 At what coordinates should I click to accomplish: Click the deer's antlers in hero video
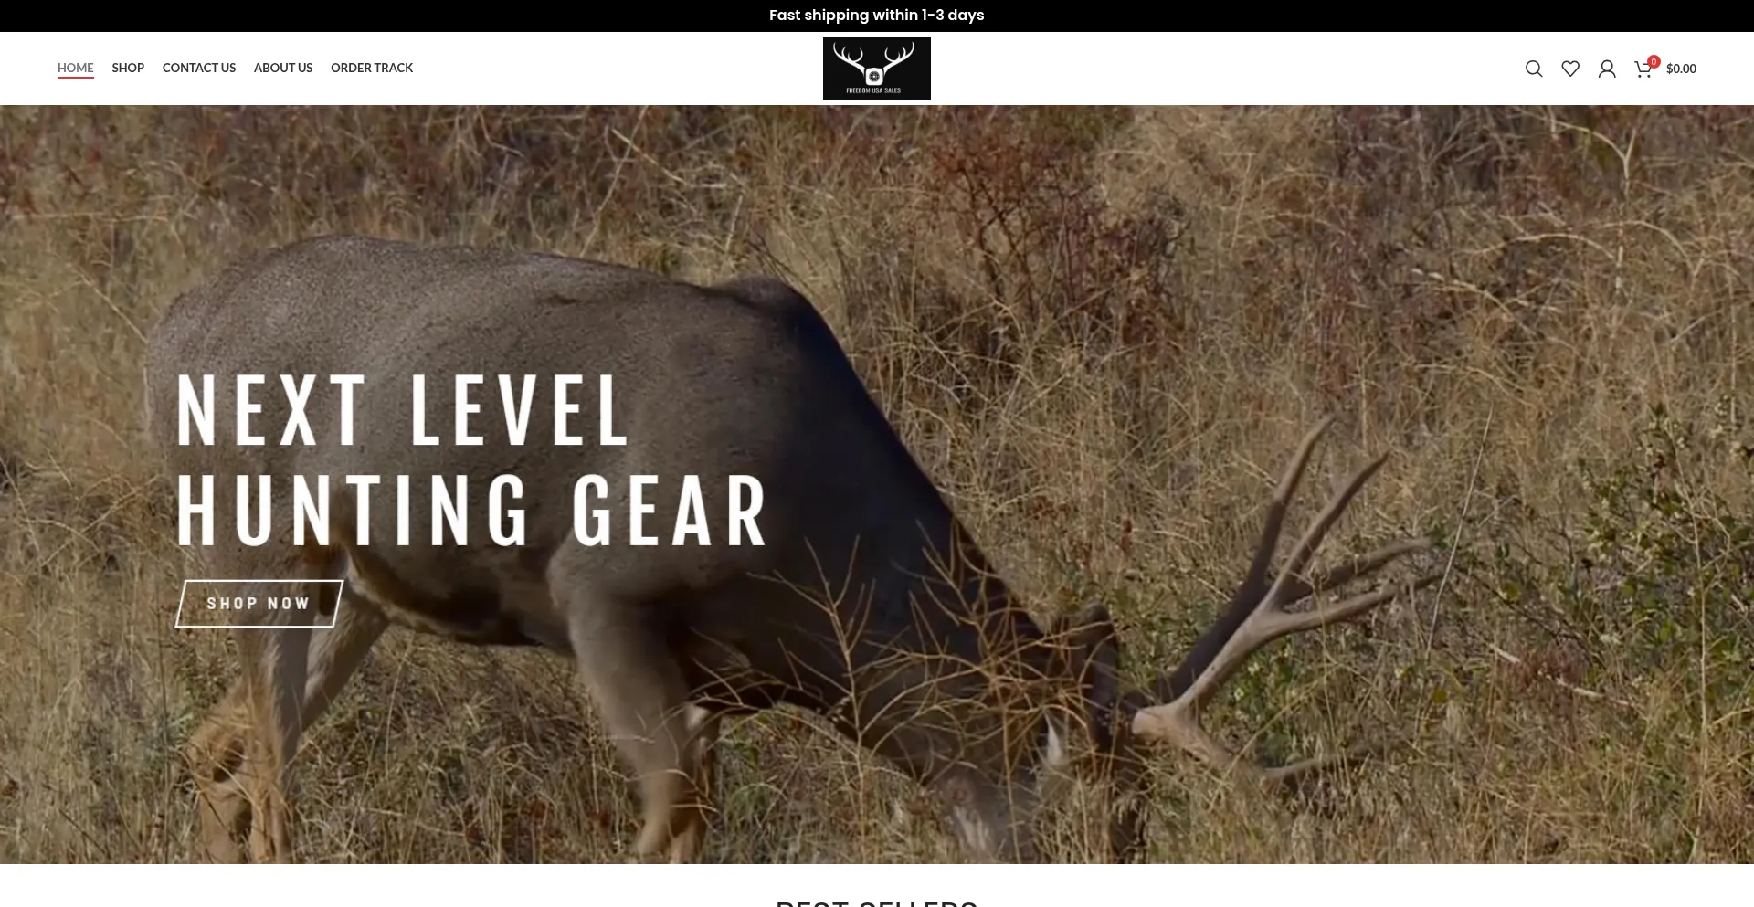[x=1279, y=594]
